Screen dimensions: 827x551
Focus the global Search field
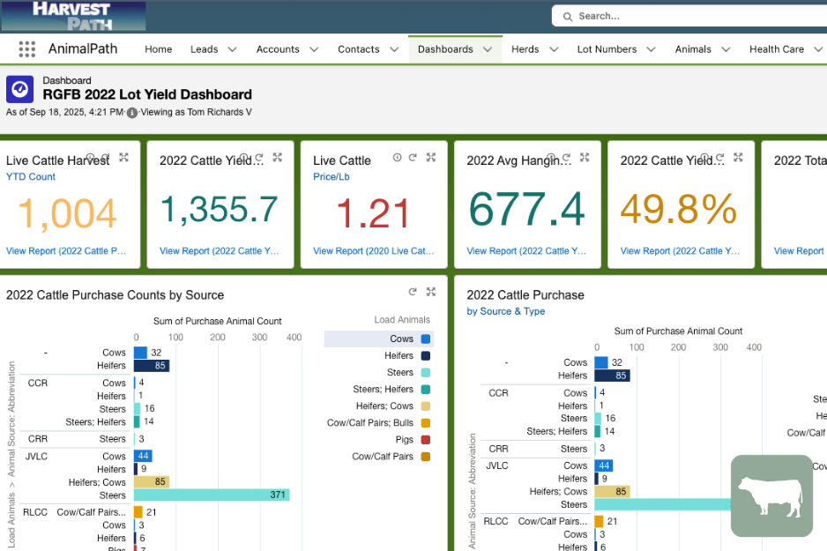tap(689, 17)
